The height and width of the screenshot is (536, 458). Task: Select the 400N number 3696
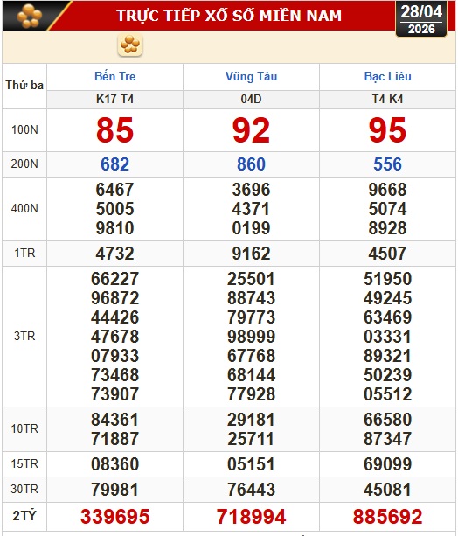[251, 190]
